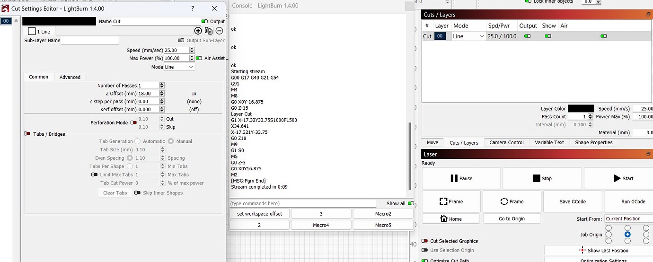Open the Camera Control tab
The height and width of the screenshot is (262, 653).
(506, 142)
